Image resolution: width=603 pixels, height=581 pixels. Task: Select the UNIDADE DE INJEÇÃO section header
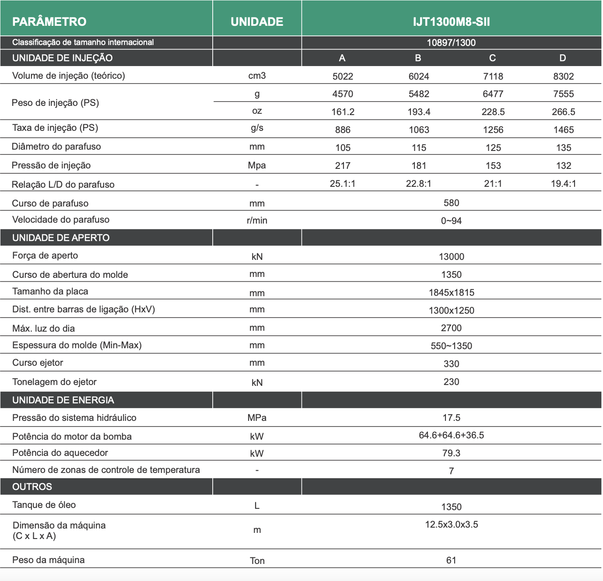click(63, 58)
